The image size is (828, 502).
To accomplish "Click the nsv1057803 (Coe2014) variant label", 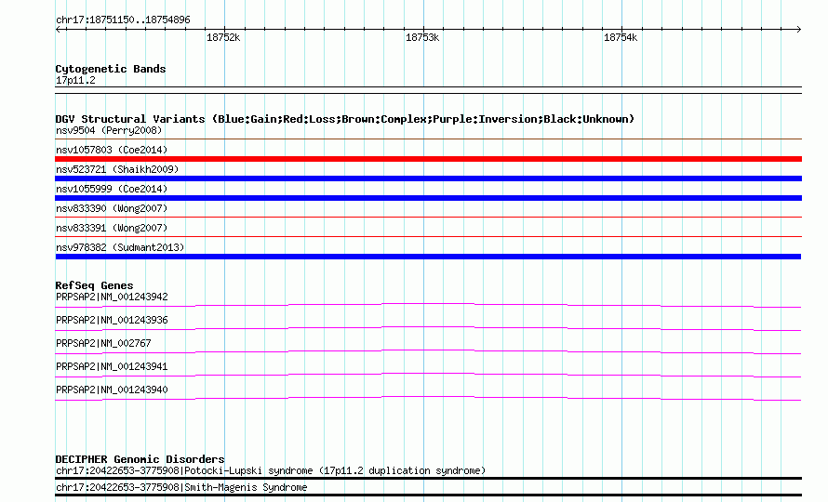I will 112,150.
